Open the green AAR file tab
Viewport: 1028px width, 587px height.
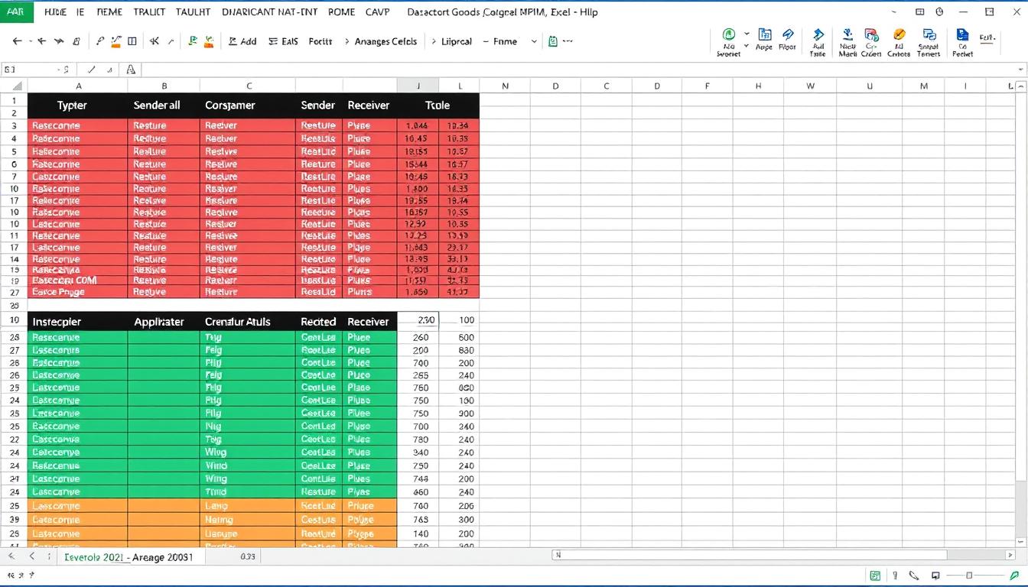tap(15, 12)
